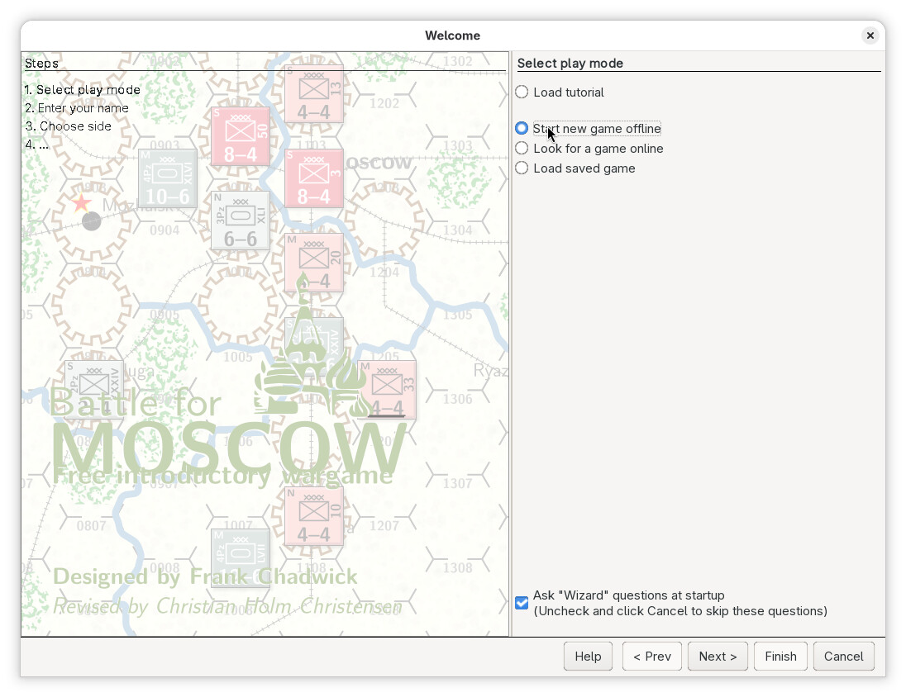Select the 6-6 panzer unit counter

[x=241, y=220]
